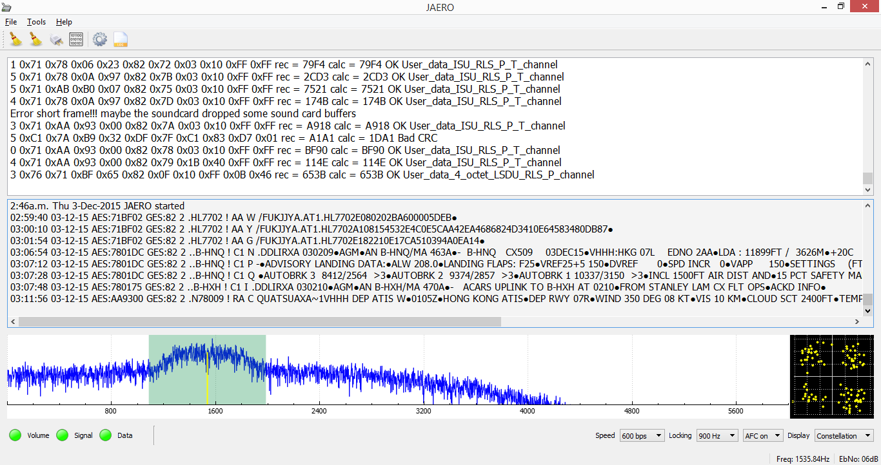Click the 03:07:28 AUTOBRK log entry

(x=436, y=275)
